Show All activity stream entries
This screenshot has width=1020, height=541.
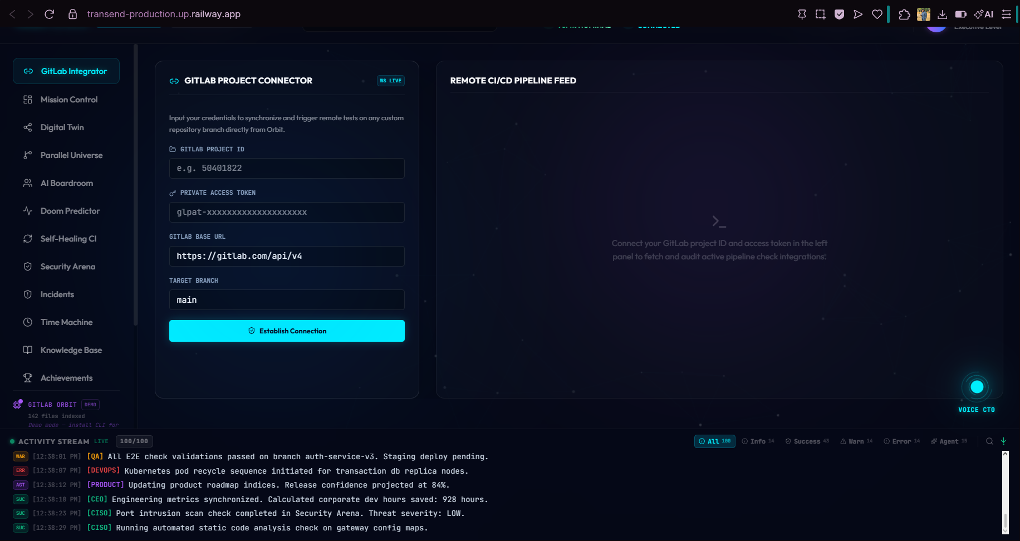[715, 441]
